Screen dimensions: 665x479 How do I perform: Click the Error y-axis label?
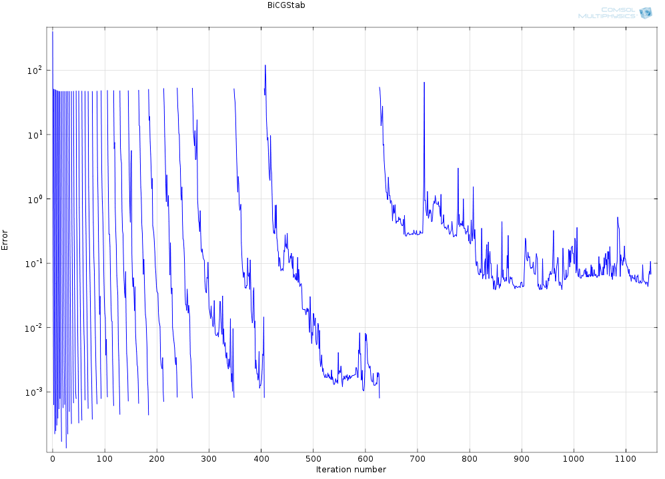[x=5, y=240]
